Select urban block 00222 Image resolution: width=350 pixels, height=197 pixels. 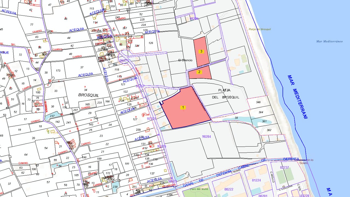pyautogui.click(x=228, y=189)
